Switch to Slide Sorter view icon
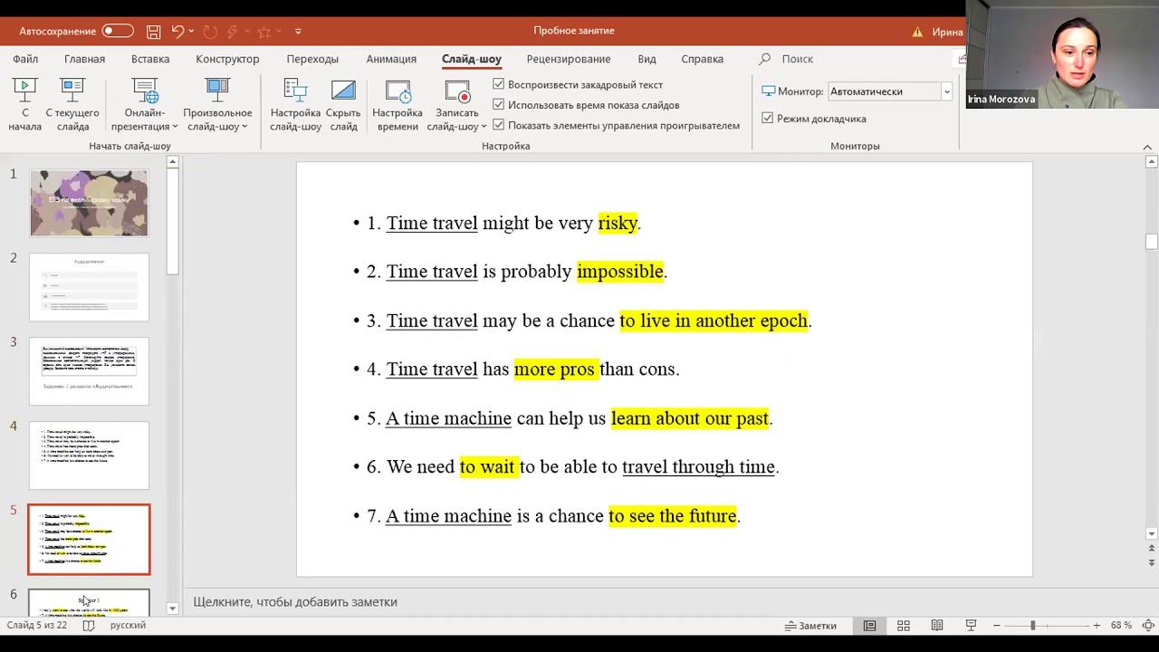Viewport: 1159px width, 652px height. click(x=903, y=626)
